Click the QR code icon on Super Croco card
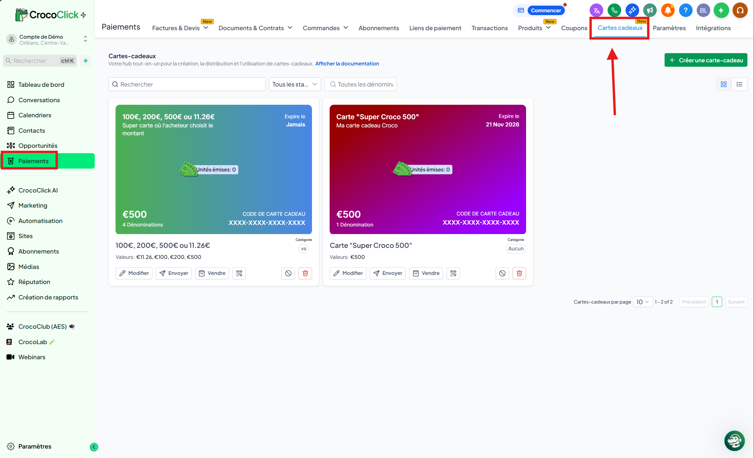 (453, 273)
